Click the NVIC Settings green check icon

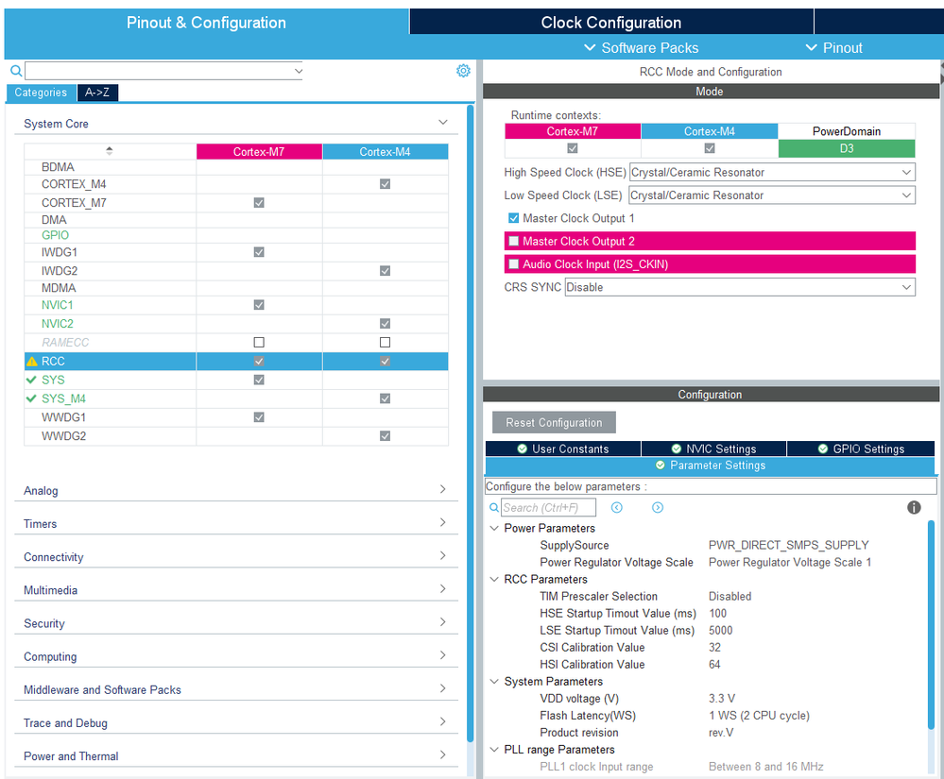click(676, 449)
